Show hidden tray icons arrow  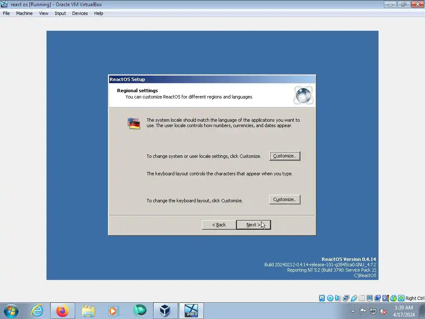pos(353,311)
